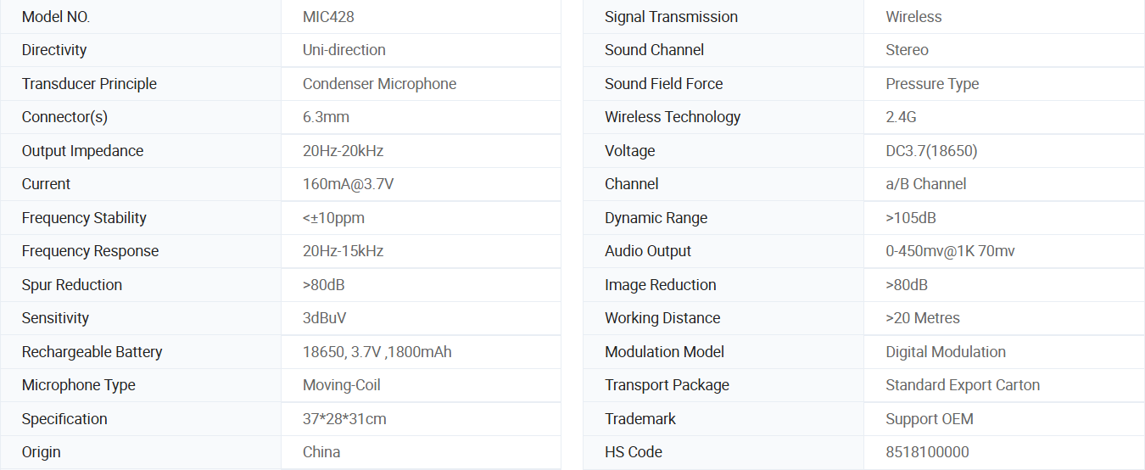Click the Wireless transmission value
This screenshot has height=470, width=1145.
[913, 17]
